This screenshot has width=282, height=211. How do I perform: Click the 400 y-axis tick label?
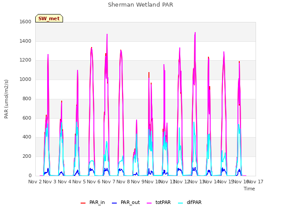[27, 137]
